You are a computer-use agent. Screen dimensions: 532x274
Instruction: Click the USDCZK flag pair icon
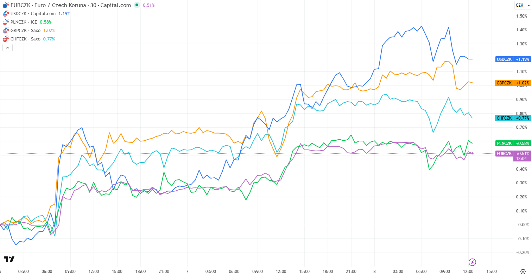[5, 14]
